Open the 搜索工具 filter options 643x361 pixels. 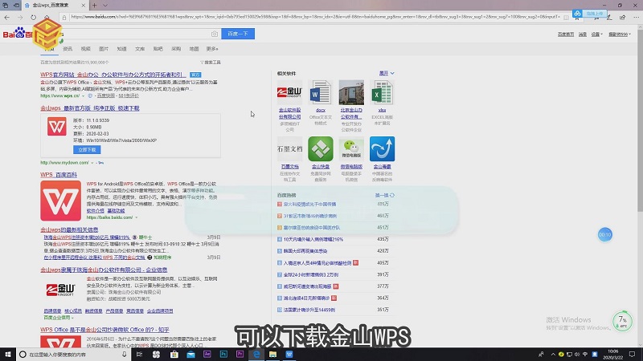pyautogui.click(x=212, y=62)
